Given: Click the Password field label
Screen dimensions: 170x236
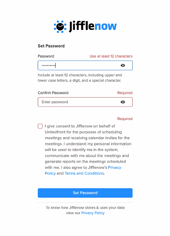Looking at the screenshot, I should click(46, 56).
